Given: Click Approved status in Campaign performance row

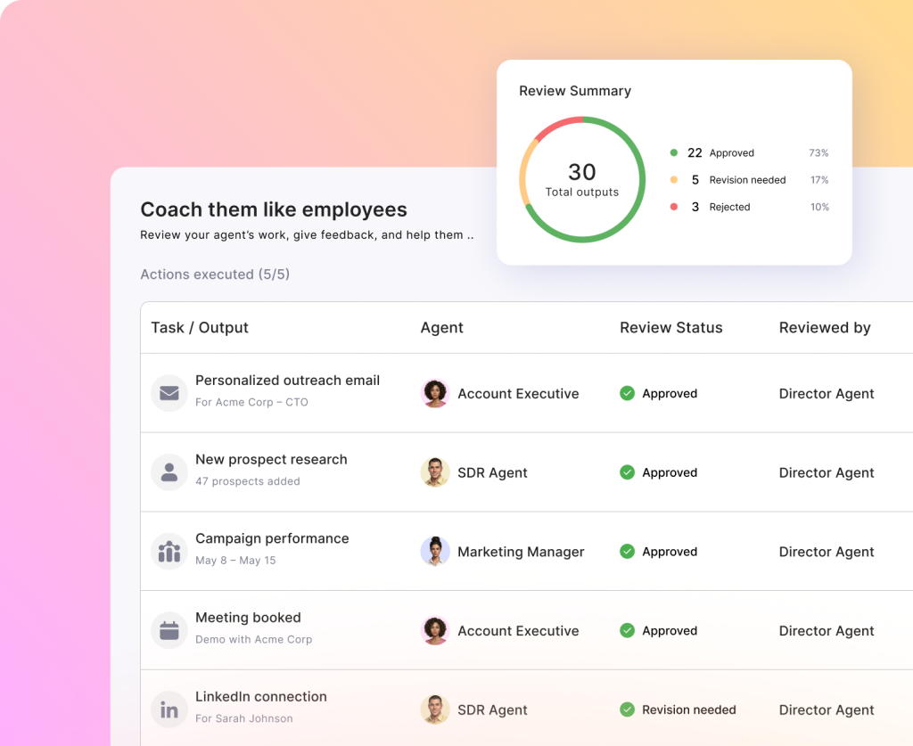Looking at the screenshot, I should pyautogui.click(x=670, y=552).
